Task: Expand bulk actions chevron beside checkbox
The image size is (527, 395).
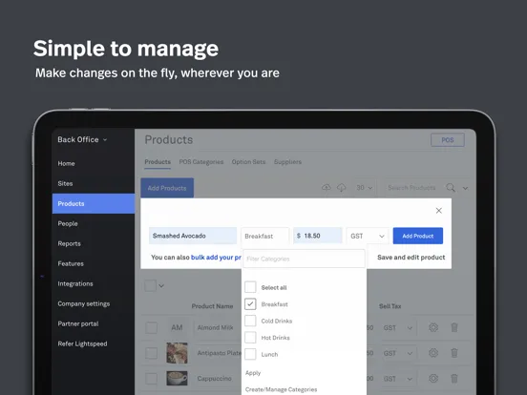Action: pyautogui.click(x=161, y=286)
